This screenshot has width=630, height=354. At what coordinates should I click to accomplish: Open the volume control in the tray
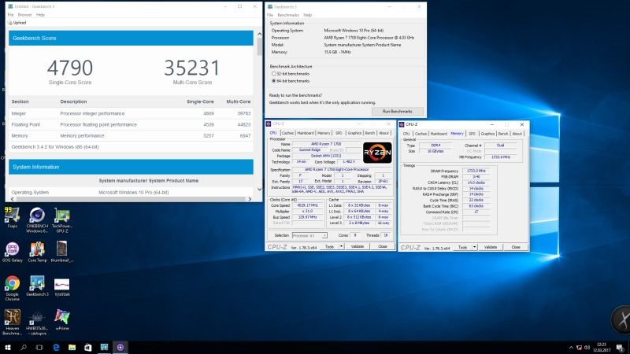[x=587, y=348]
